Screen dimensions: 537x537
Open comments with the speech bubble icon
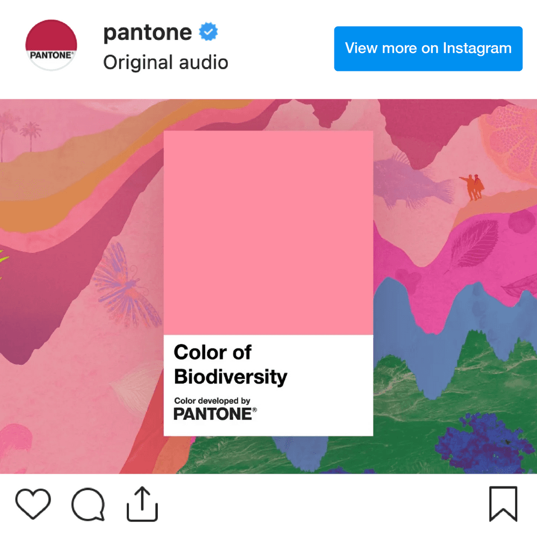tap(88, 504)
